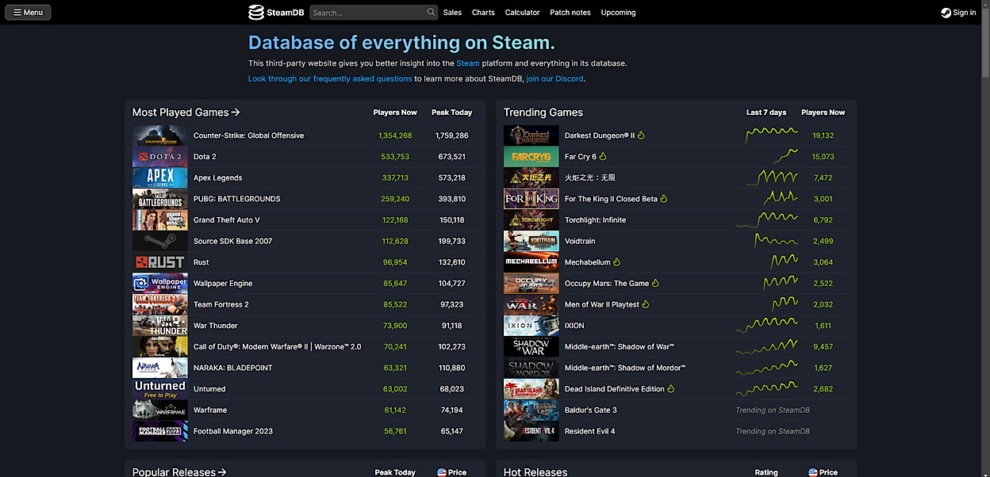Image resolution: width=990 pixels, height=477 pixels.
Task: Click the hot flame icon beside Darkest Dungeon II
Action: 641,135
